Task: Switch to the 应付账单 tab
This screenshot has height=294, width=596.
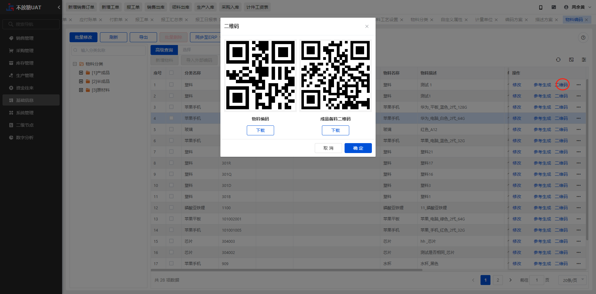Action: [x=88, y=20]
